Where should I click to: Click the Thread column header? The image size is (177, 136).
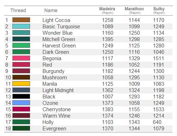point(18,10)
